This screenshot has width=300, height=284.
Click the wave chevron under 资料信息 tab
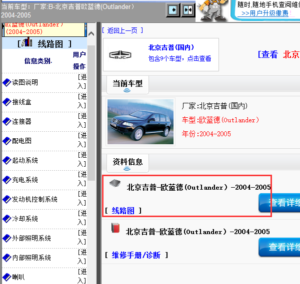(x=127, y=168)
